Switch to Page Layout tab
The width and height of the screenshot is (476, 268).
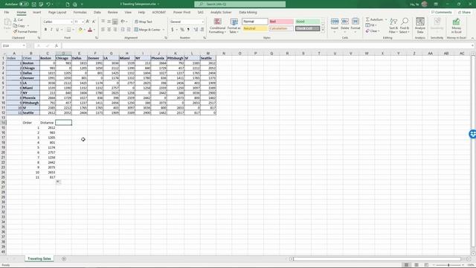(x=57, y=13)
